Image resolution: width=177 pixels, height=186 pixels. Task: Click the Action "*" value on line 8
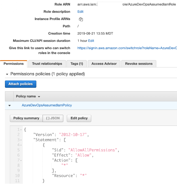65,165
